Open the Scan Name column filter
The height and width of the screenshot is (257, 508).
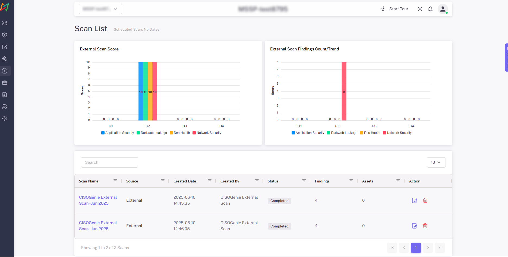pos(115,181)
